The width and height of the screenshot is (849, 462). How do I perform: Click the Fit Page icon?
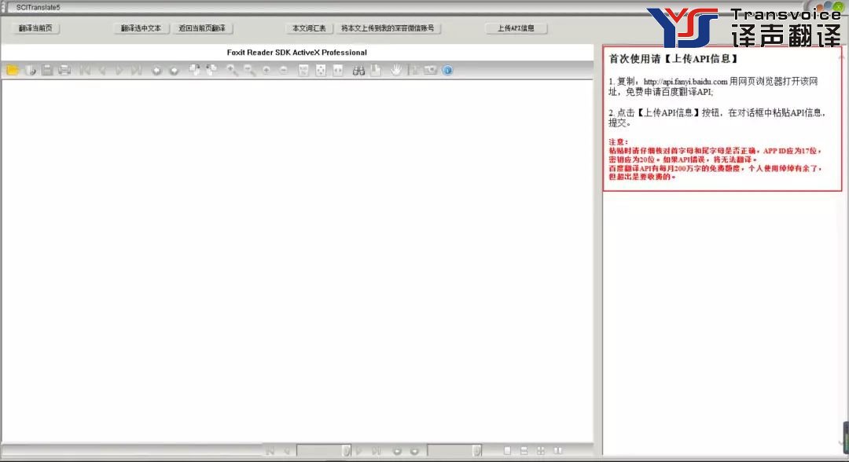point(321,71)
